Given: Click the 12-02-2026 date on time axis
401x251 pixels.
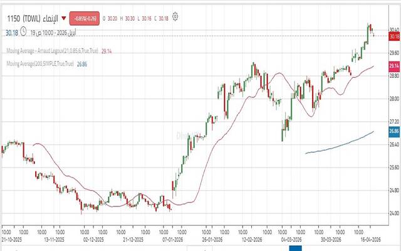Looking at the screenshot, I should [253, 239].
